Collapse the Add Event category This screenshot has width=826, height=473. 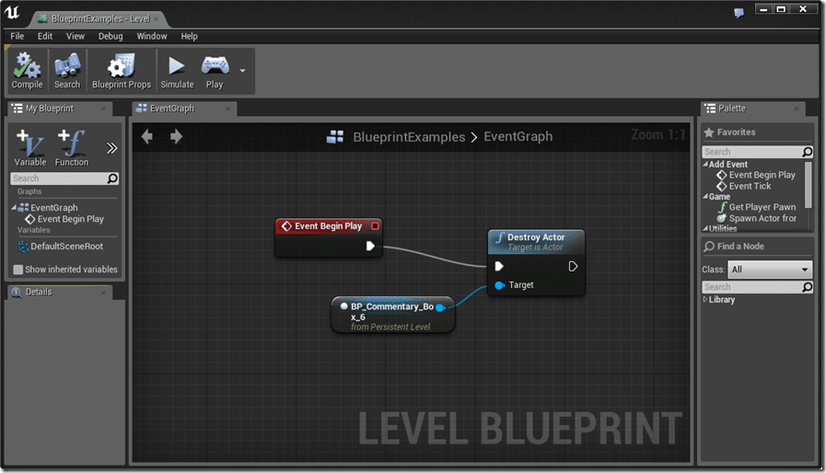click(x=705, y=165)
